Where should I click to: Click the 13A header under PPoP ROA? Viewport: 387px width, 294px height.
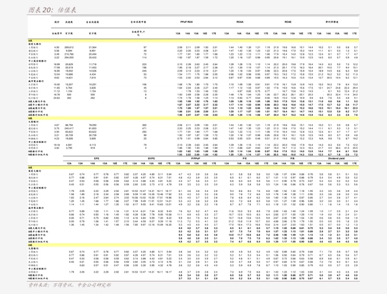pyautogui.click(x=178, y=33)
